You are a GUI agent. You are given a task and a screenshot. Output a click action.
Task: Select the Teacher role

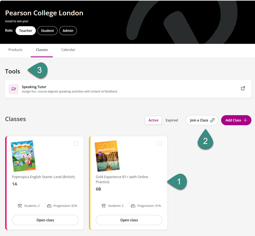pos(26,31)
